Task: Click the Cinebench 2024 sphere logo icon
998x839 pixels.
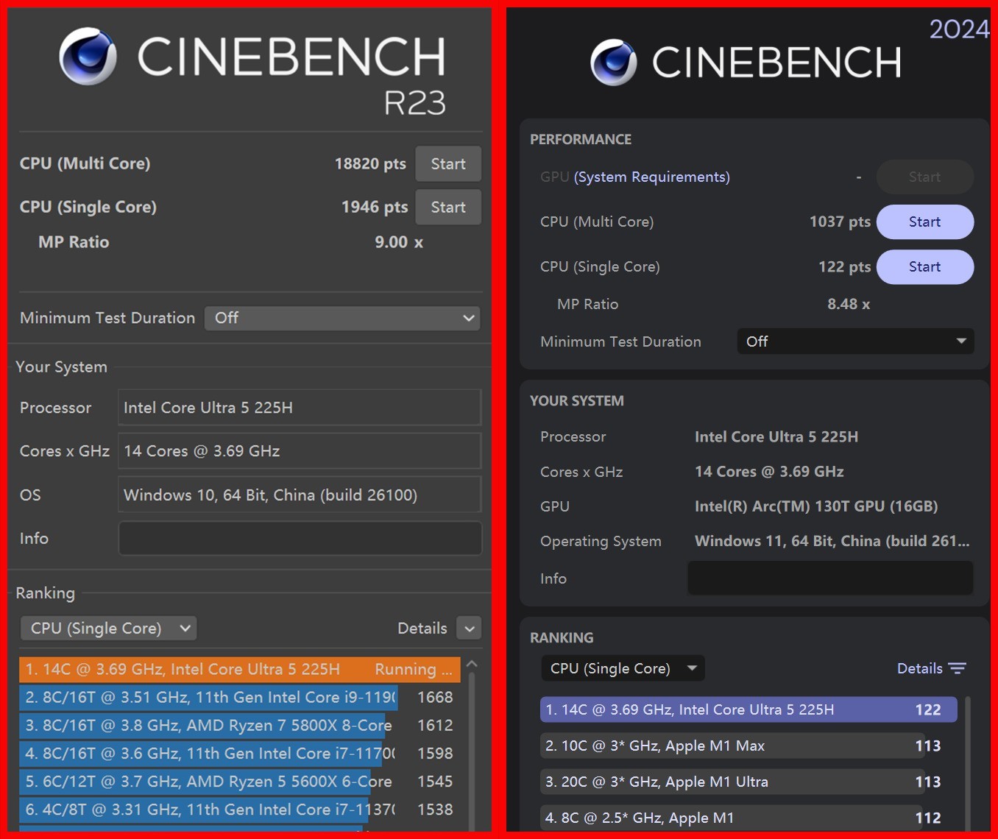Action: pos(614,63)
